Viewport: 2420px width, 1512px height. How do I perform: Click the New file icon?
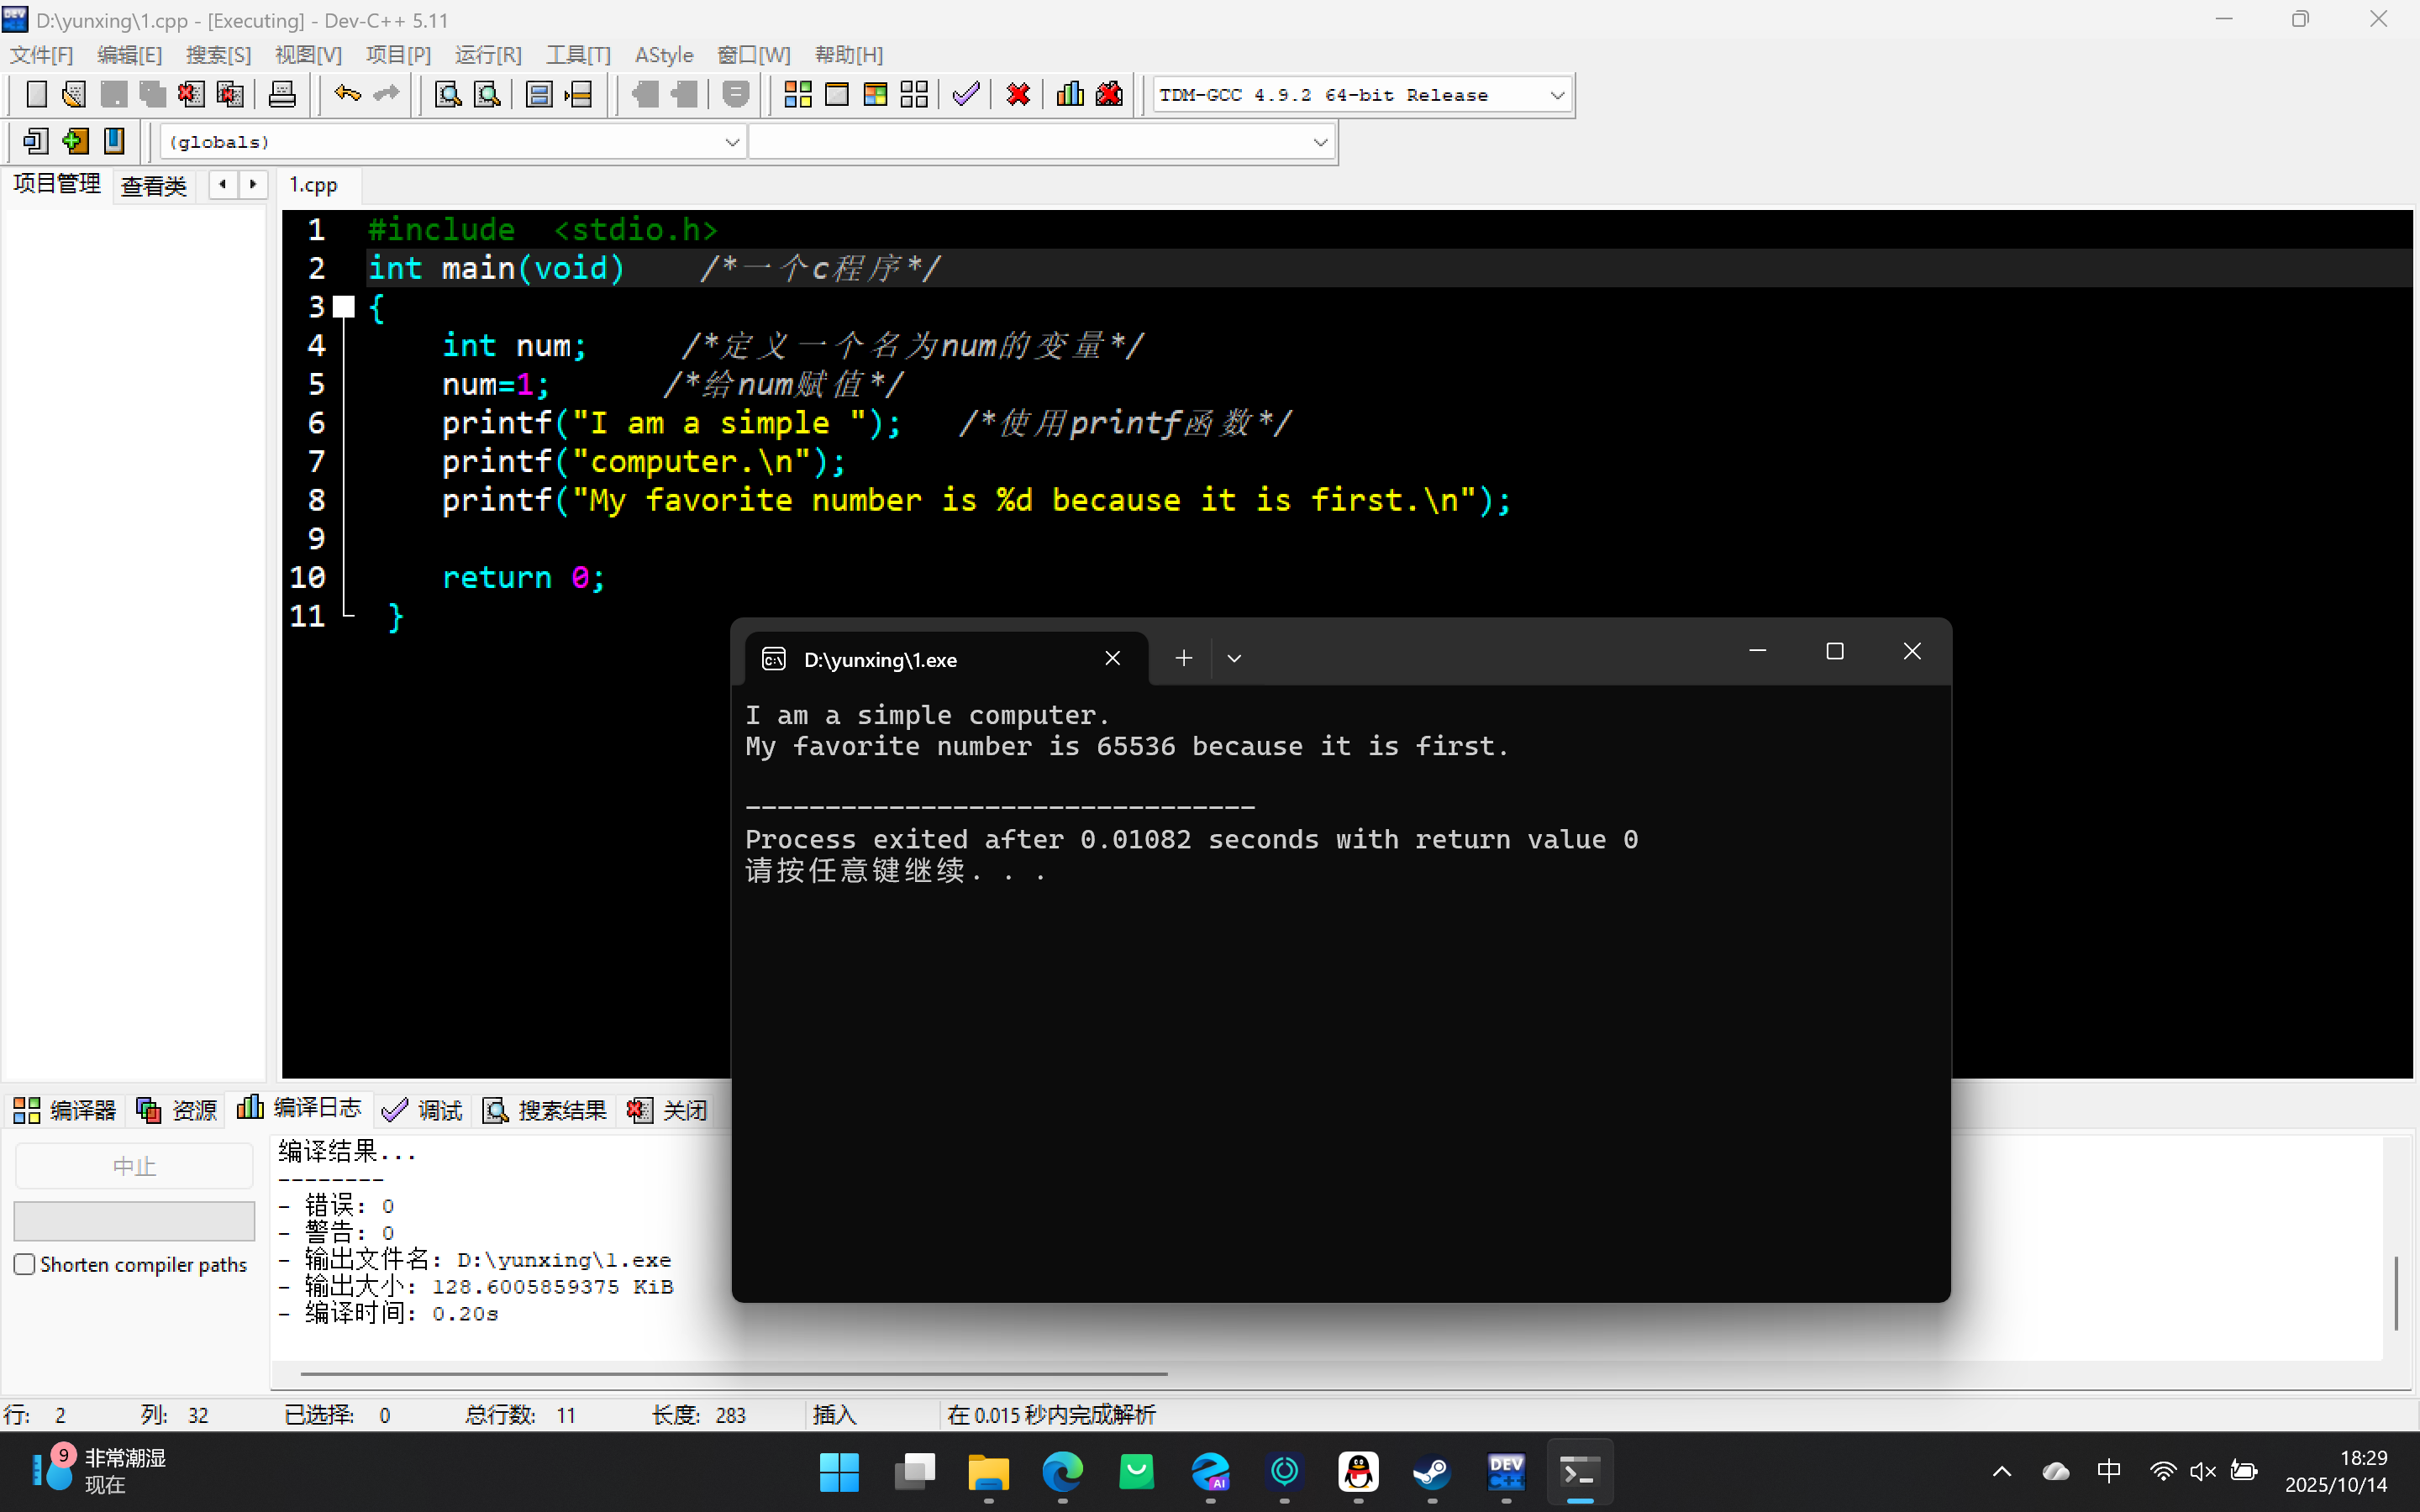click(36, 95)
